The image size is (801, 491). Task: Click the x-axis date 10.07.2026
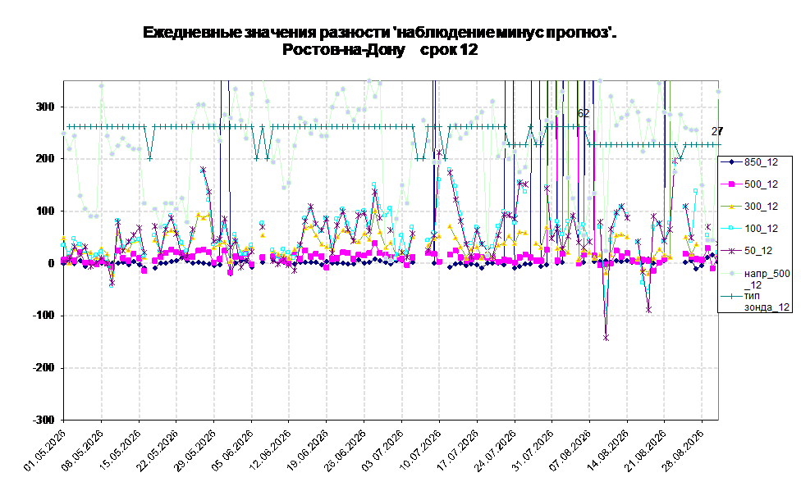tap(420, 450)
